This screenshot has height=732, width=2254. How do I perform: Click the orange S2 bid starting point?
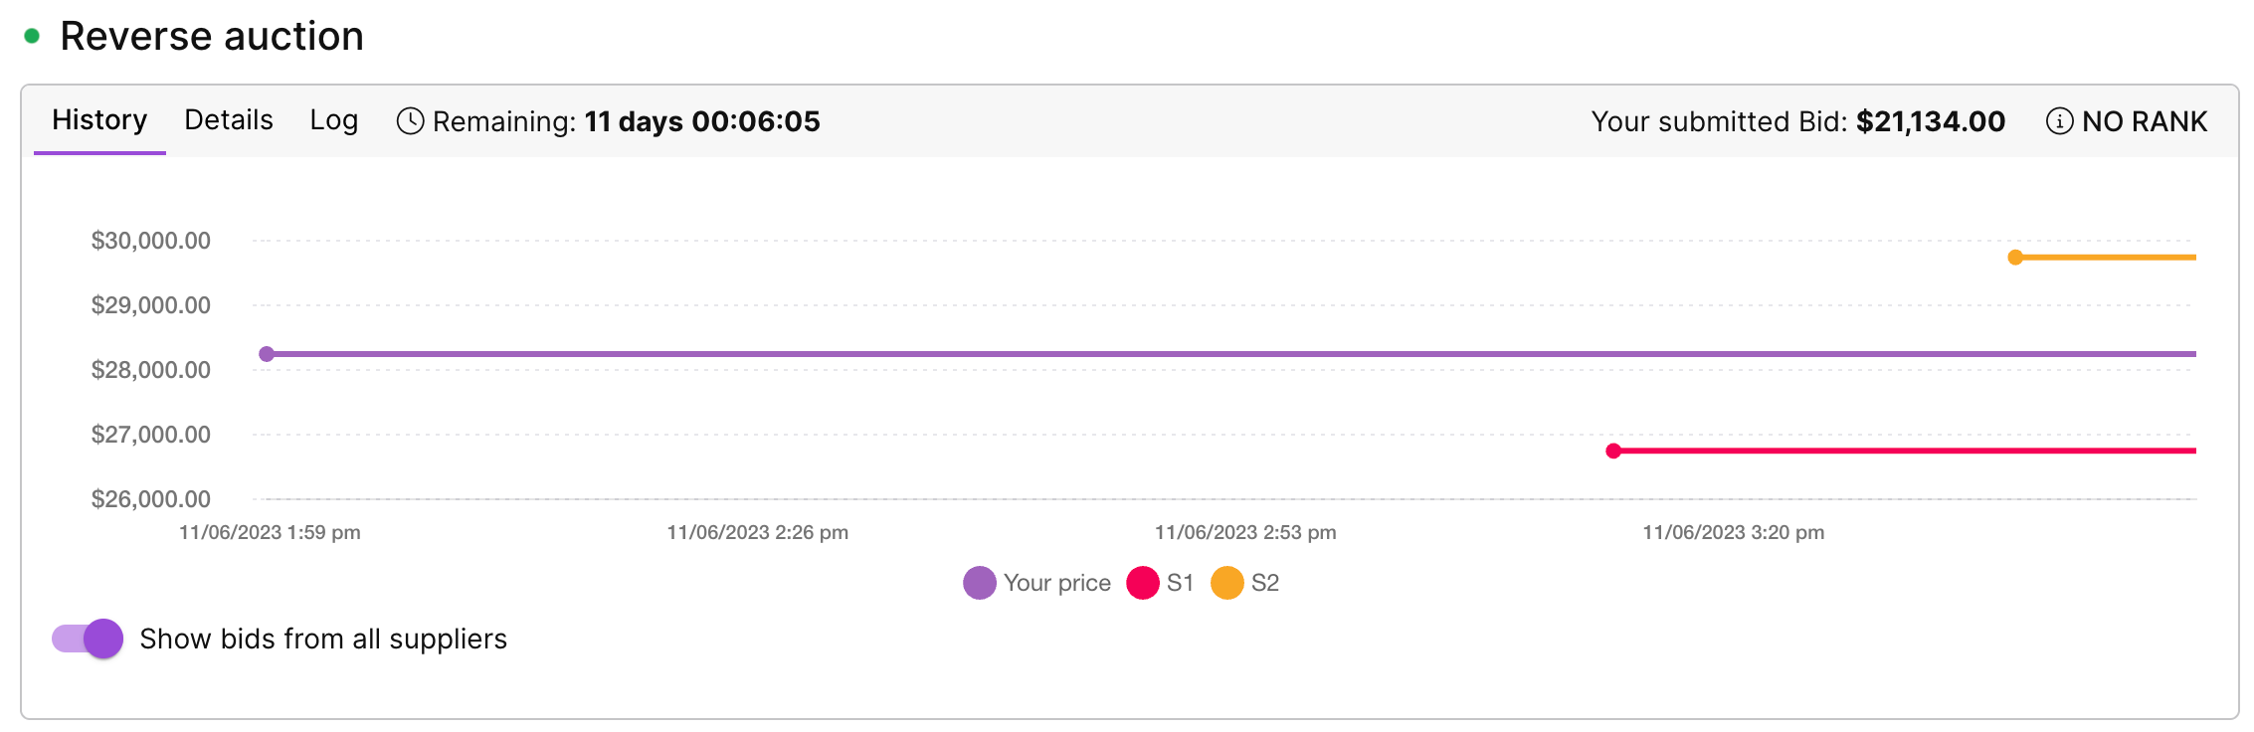point(2015,258)
